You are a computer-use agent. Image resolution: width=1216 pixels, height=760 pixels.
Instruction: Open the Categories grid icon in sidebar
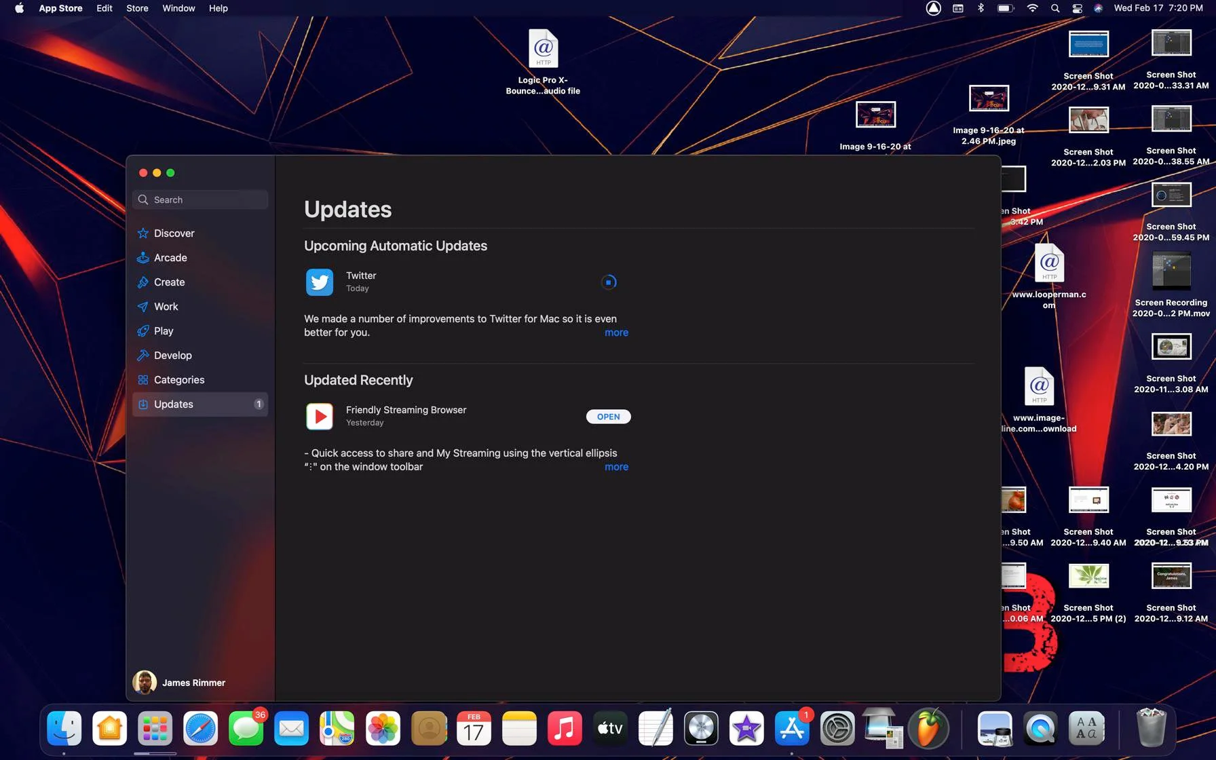tap(142, 380)
